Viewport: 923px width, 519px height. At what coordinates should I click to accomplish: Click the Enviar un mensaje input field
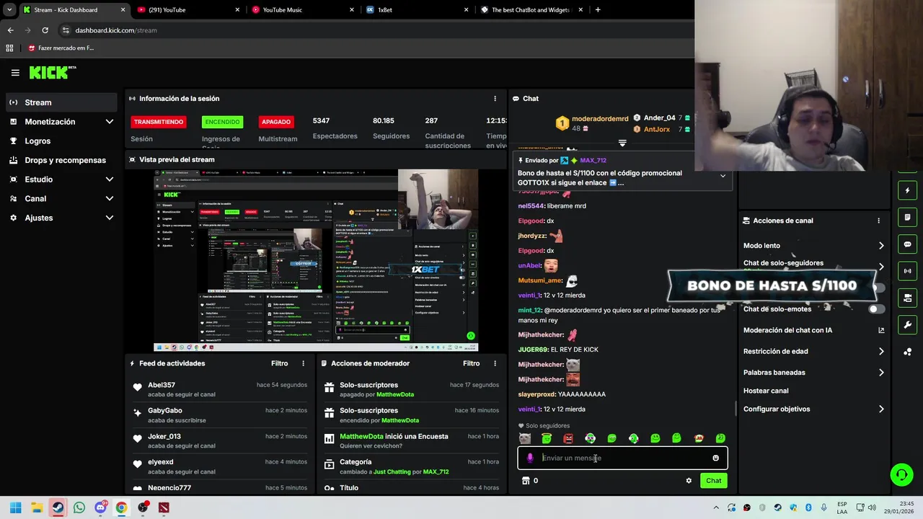tap(622, 458)
